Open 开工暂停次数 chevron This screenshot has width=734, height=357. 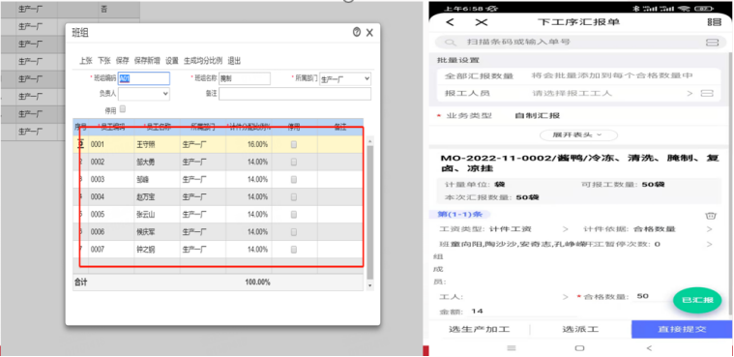tap(709, 244)
